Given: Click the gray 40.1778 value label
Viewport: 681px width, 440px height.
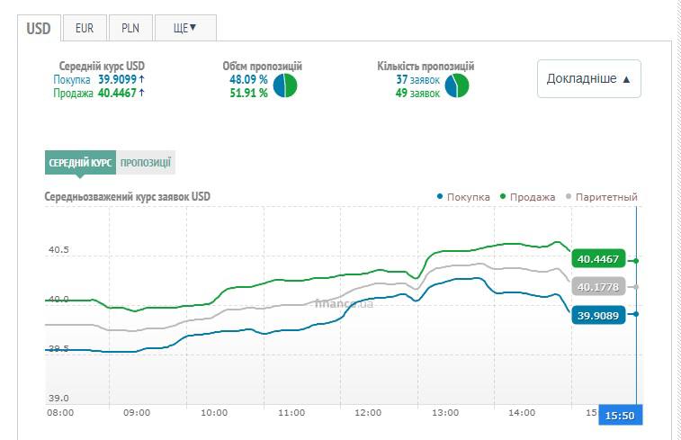Looking at the screenshot, I should [597, 287].
